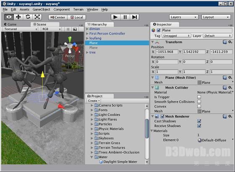Open the Component menu
The width and height of the screenshot is (235, 172).
[62, 9]
